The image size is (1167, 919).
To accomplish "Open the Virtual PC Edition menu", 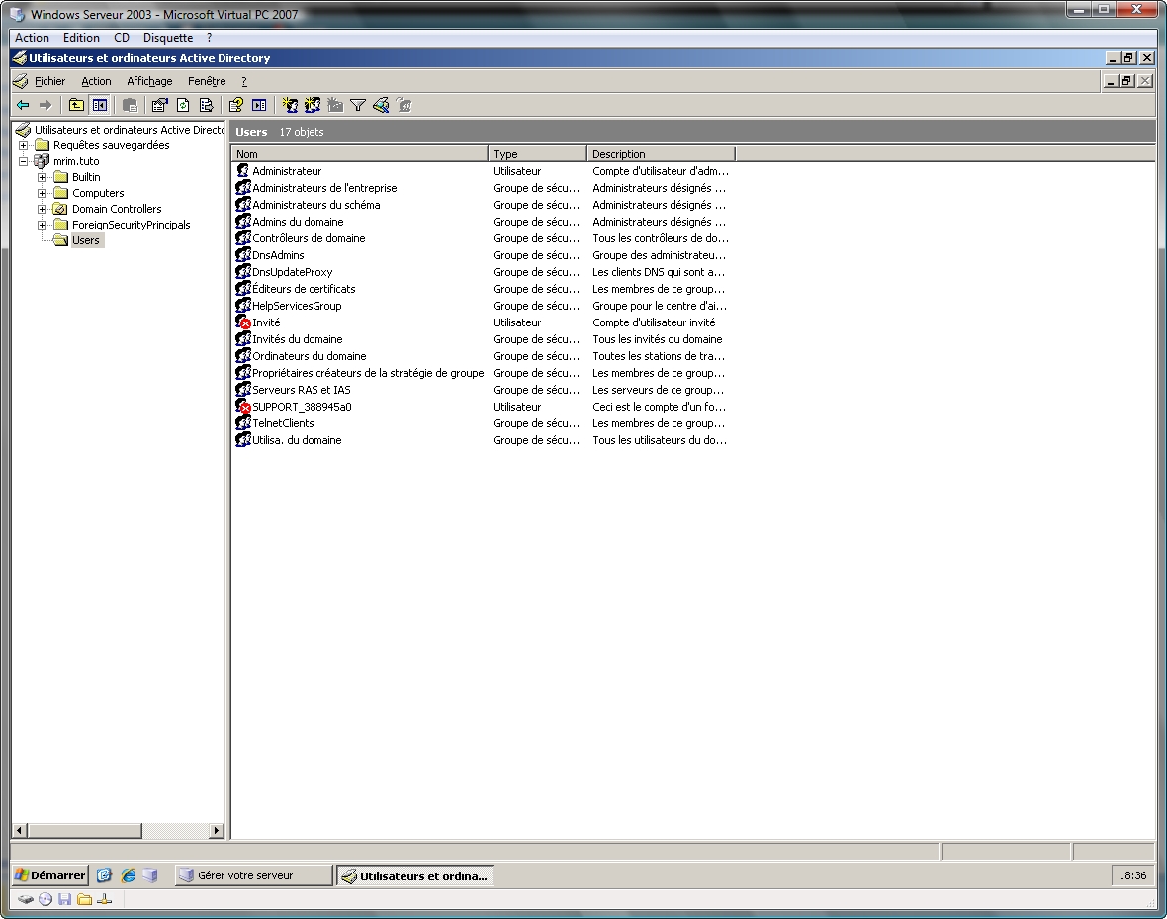I will 81,38.
